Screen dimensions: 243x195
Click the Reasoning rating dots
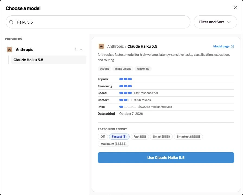click(126, 86)
